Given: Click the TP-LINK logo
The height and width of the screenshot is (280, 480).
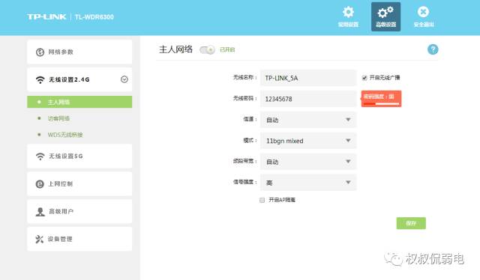Looking at the screenshot, I should point(46,16).
